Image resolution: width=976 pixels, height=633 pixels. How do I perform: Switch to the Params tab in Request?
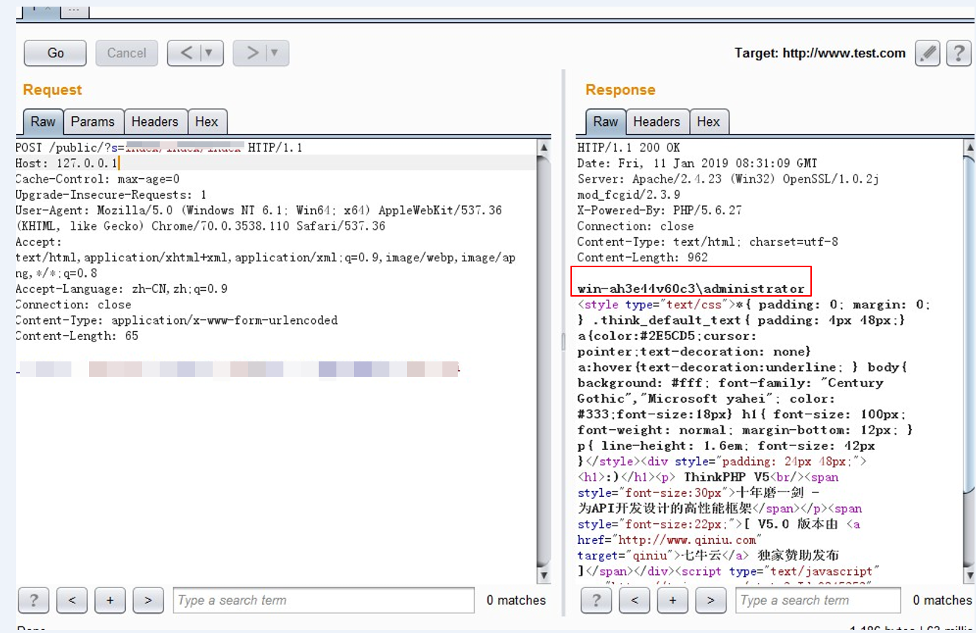[x=93, y=122]
